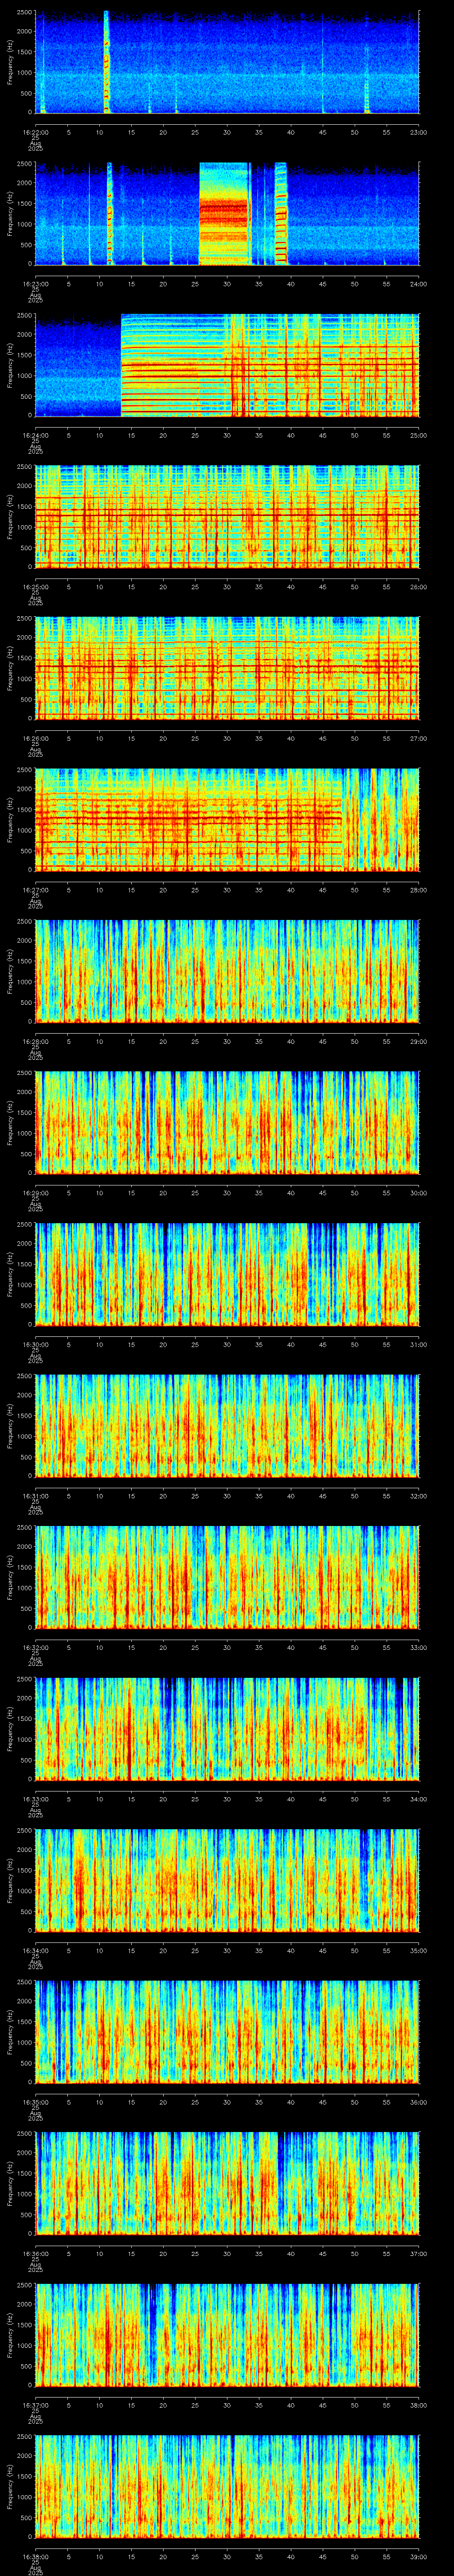
Task: Click the 27:00 end time label
Action: pos(418,738)
